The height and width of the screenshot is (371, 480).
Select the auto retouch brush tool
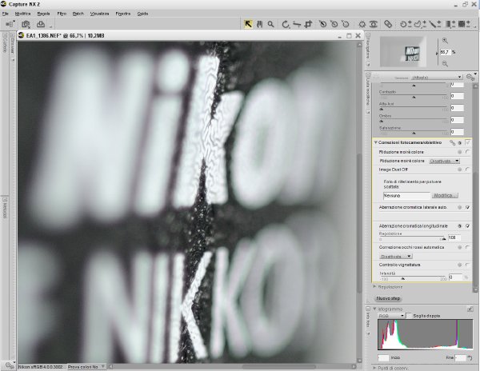point(388,24)
